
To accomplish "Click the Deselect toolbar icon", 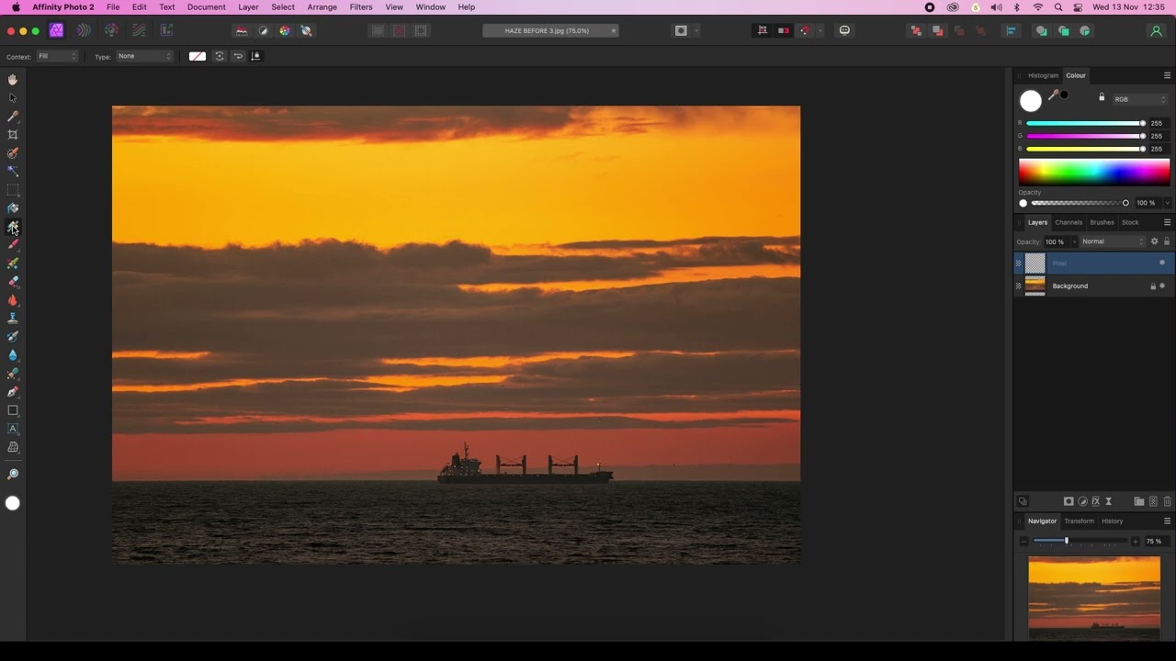I will (x=400, y=30).
